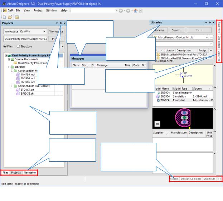Viewport: 223px width, 201px height.
Task: Open the Workspace1.DsnWrk dropdown
Action: tap(44, 31)
